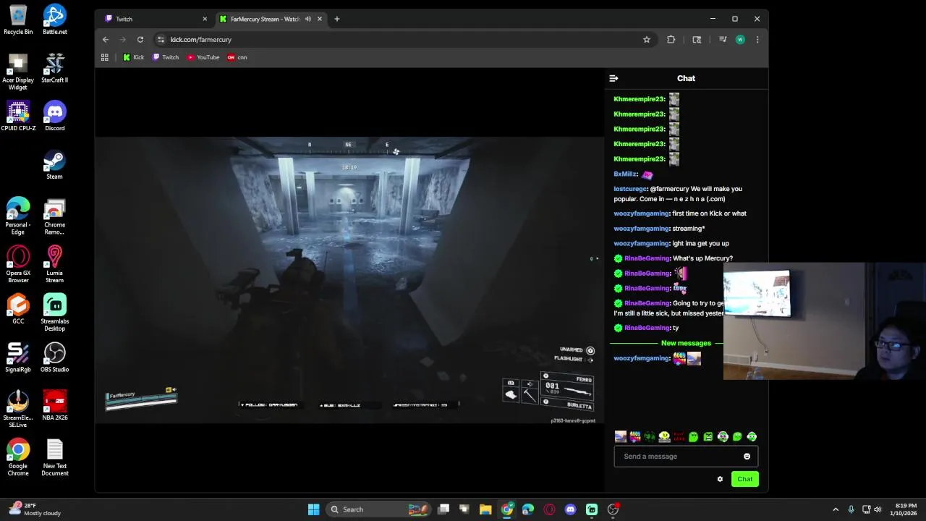Show hidden system tray icons

coord(836,509)
